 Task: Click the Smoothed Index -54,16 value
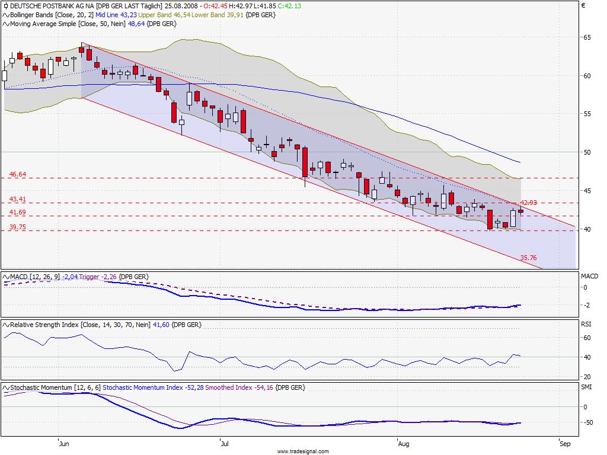pos(239,387)
